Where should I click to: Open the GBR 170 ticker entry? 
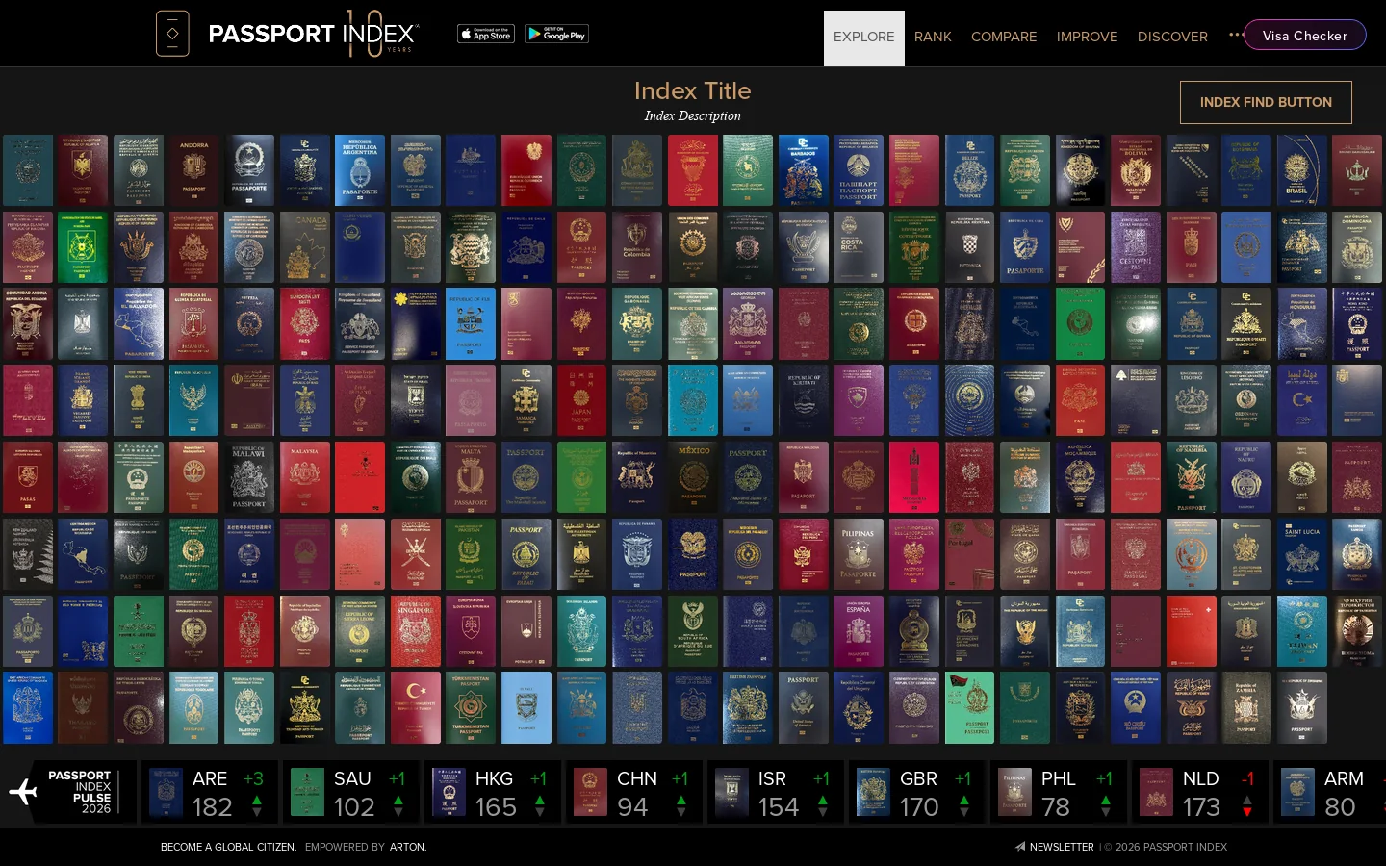[917, 793]
